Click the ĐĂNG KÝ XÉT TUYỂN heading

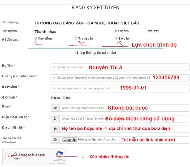(96, 8)
